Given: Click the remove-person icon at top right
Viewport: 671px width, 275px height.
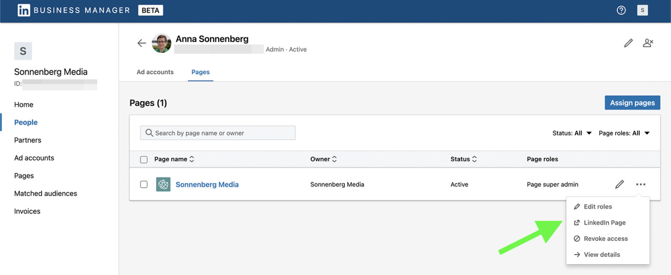Looking at the screenshot, I should tap(648, 42).
